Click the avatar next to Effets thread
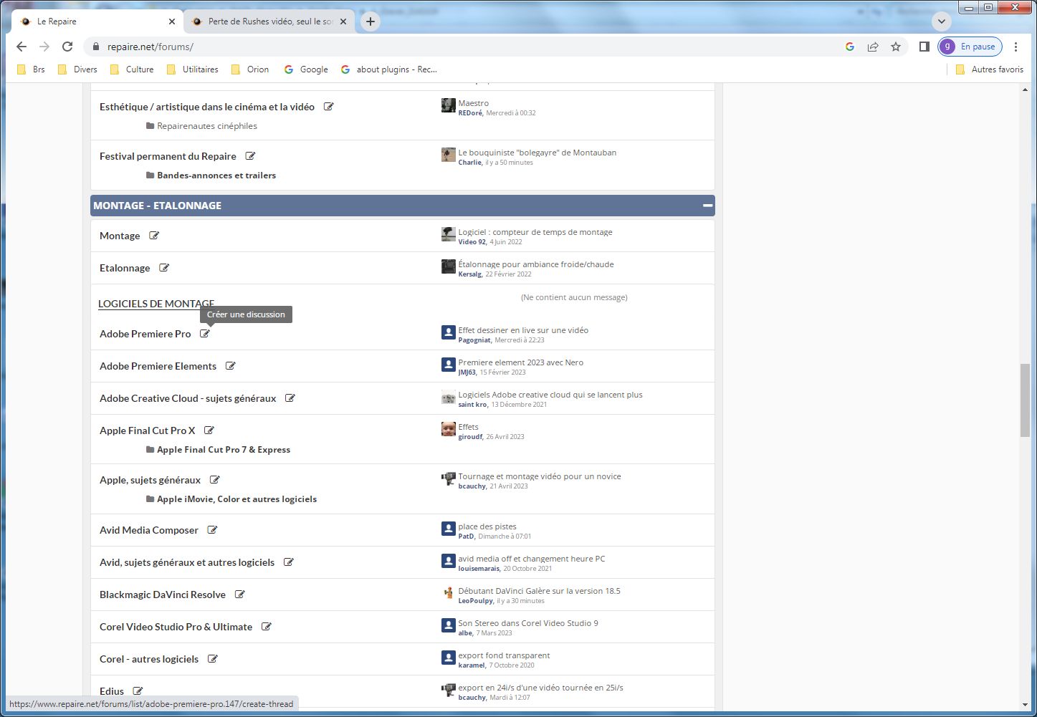This screenshot has height=717, width=1037. pyautogui.click(x=449, y=430)
